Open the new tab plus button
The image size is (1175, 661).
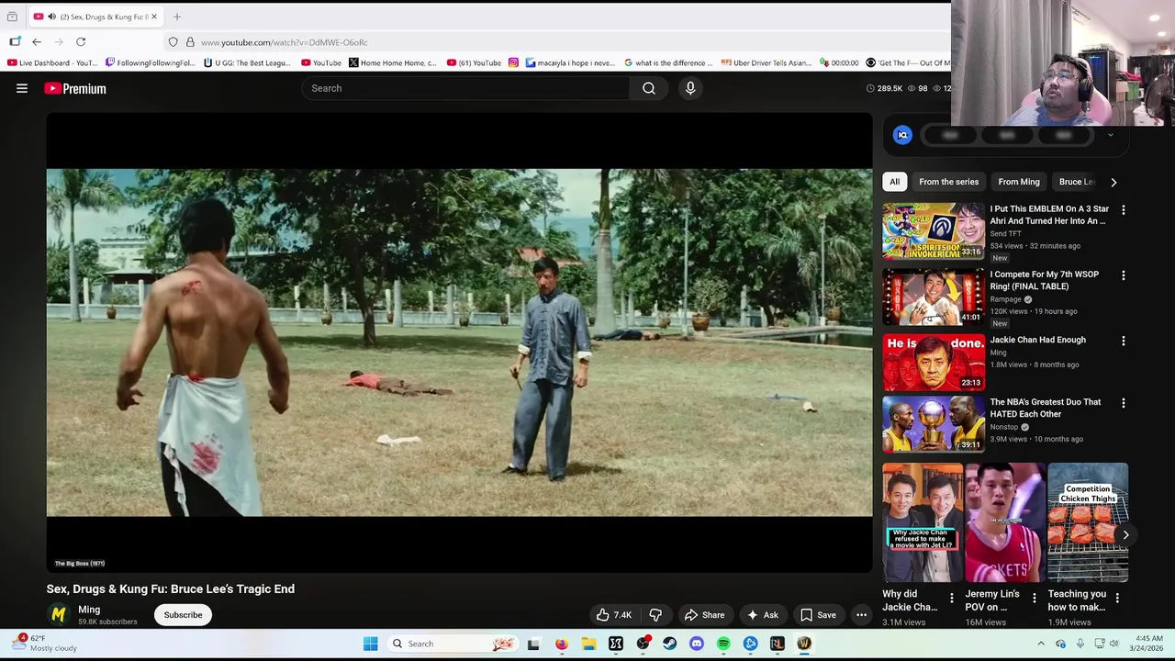[177, 17]
